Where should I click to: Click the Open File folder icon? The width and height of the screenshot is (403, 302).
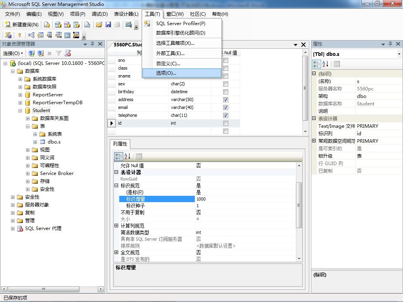(x=99, y=24)
